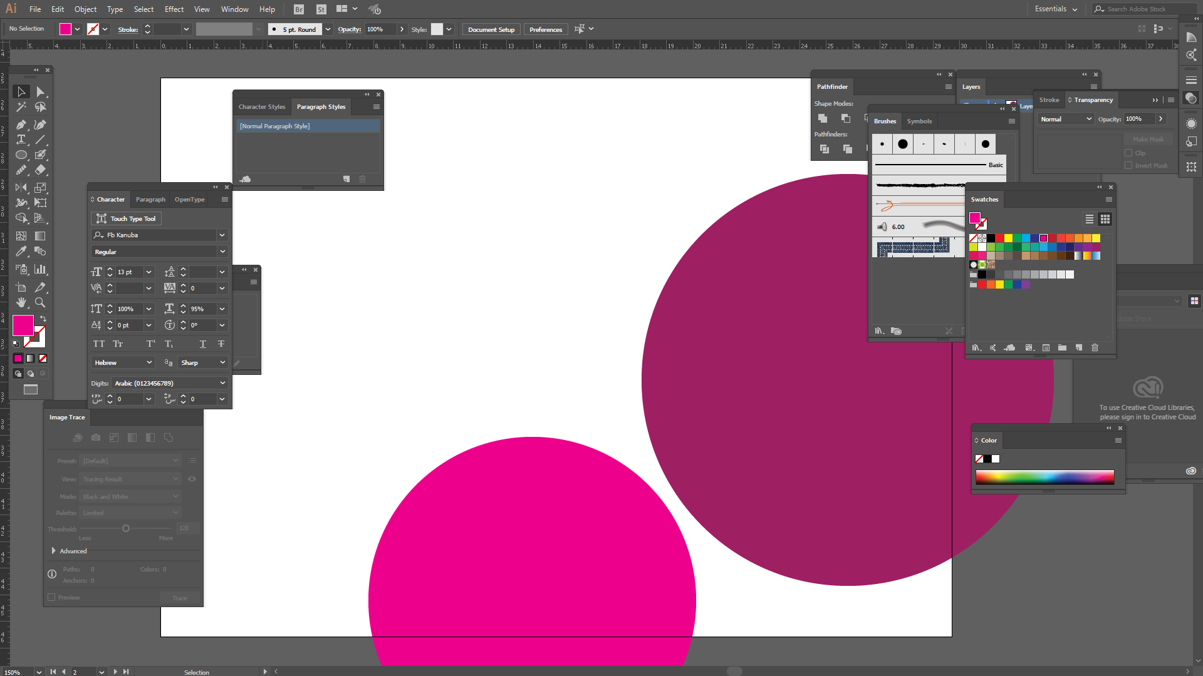
Task: Select the Type tool in toolbar
Action: [x=21, y=140]
